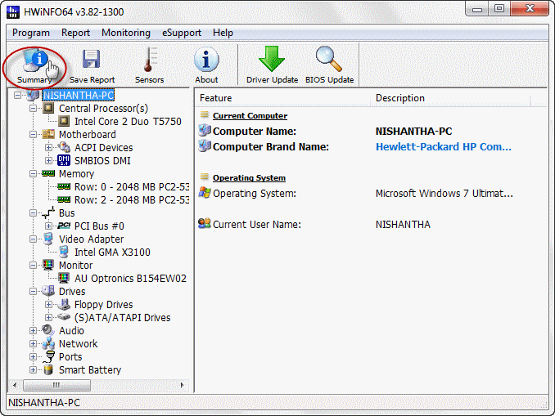Expand the Audio node
The image size is (555, 416).
(33, 330)
